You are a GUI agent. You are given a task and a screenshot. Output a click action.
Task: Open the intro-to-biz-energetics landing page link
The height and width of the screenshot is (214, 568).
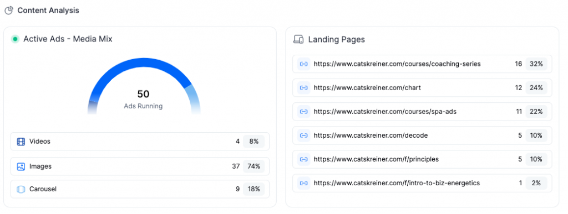point(397,183)
